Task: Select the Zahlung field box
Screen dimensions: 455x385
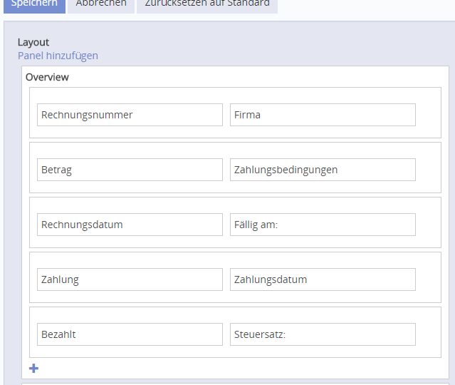Action: pos(130,279)
